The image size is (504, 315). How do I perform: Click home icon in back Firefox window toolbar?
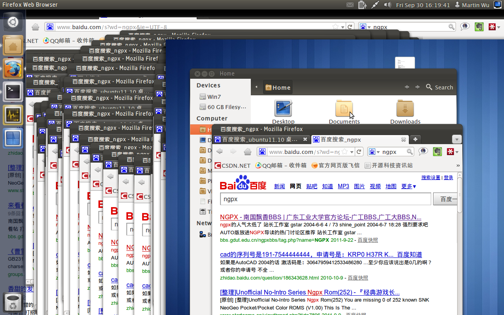(35, 27)
